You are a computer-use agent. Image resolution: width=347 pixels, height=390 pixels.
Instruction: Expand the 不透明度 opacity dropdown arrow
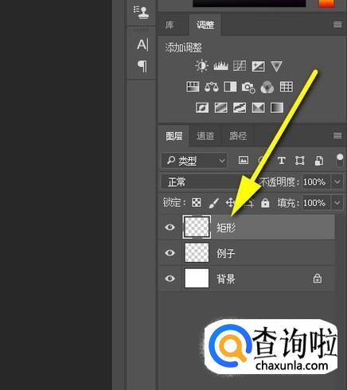coord(337,182)
